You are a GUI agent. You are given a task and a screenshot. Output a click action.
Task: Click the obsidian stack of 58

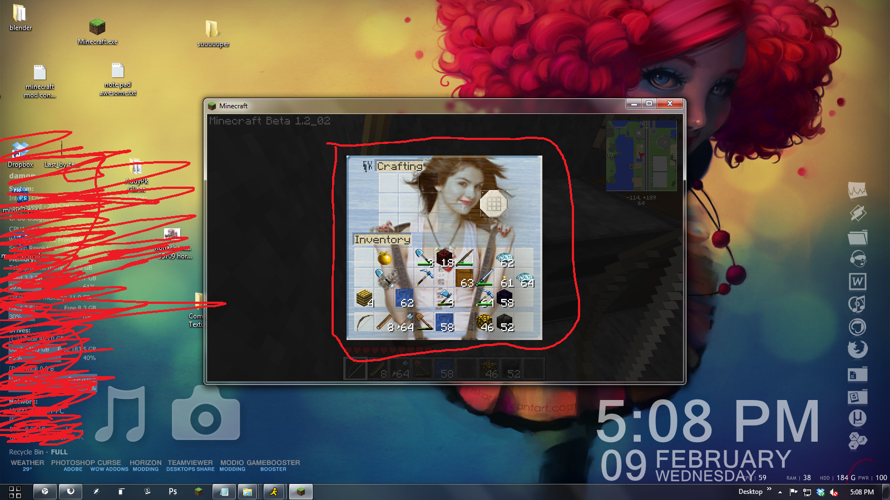pyautogui.click(x=505, y=298)
